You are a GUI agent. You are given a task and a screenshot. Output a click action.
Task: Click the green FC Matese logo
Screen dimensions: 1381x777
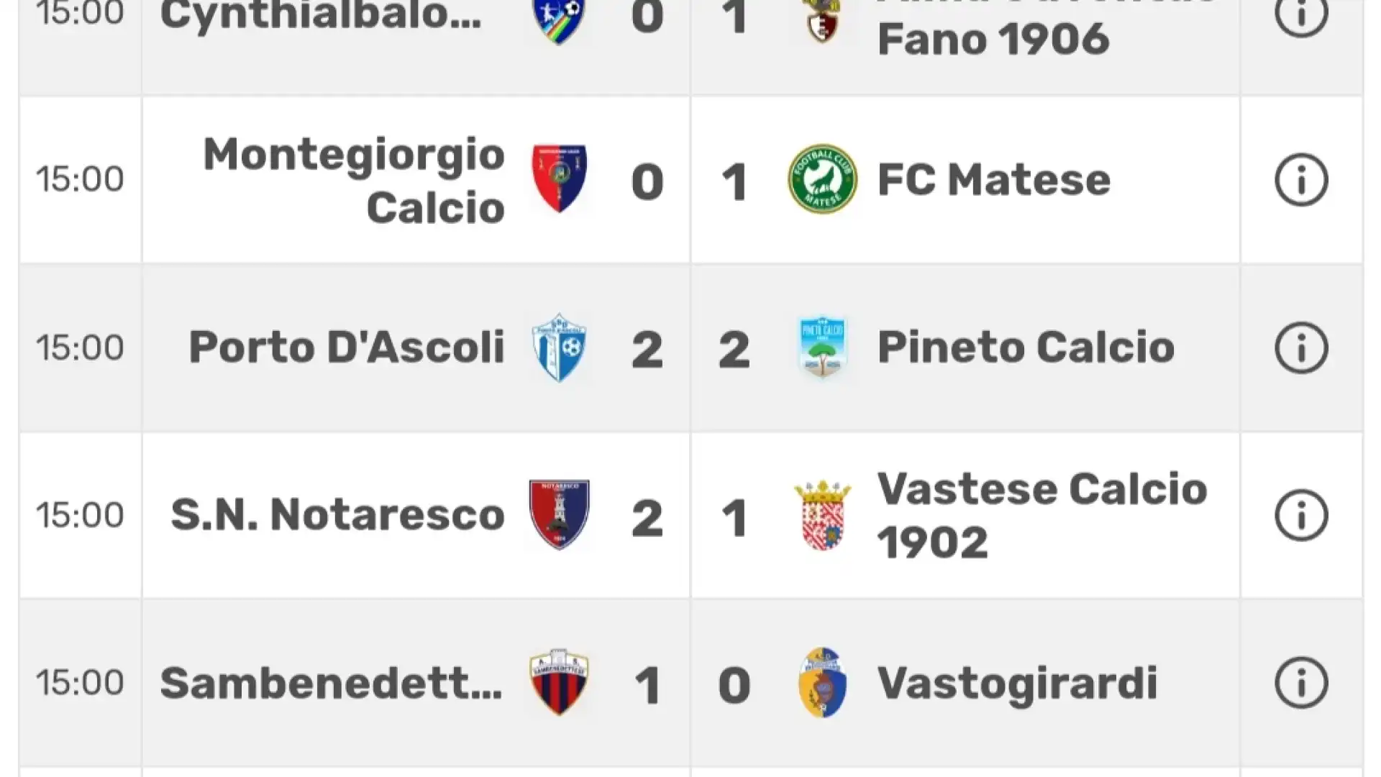click(x=822, y=179)
